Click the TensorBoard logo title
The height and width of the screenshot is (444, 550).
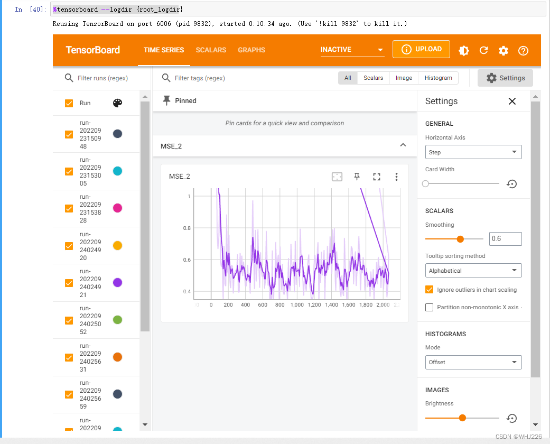[93, 50]
